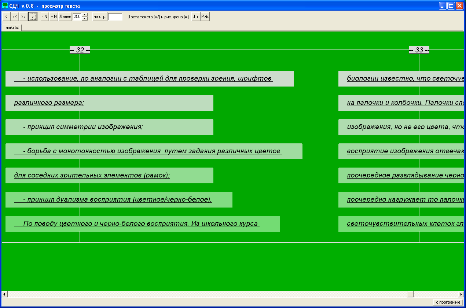Screen dimensions: 466x308
Task: Decrease the 250 value with down stepper arrow
Action: click(x=85, y=18)
